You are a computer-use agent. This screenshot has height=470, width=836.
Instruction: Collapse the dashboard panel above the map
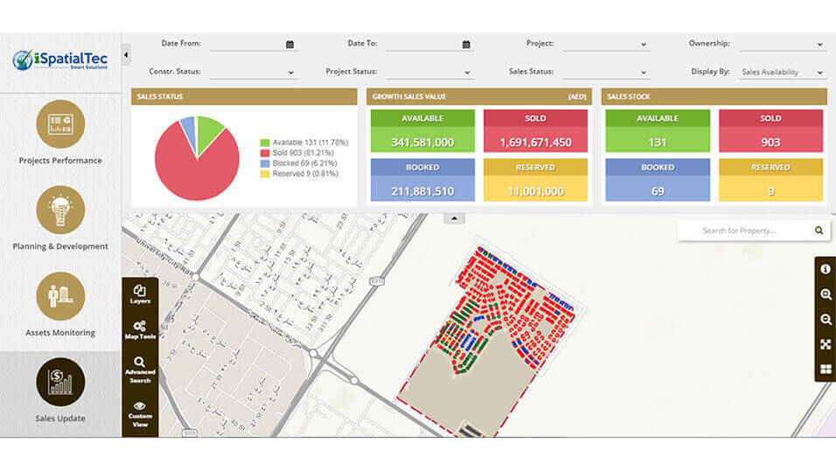[454, 218]
